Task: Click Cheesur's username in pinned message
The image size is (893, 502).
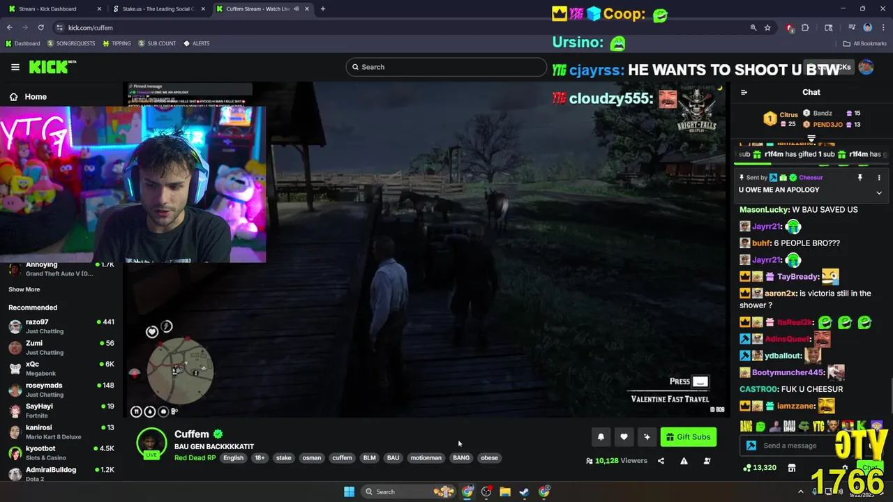Action: pos(811,178)
